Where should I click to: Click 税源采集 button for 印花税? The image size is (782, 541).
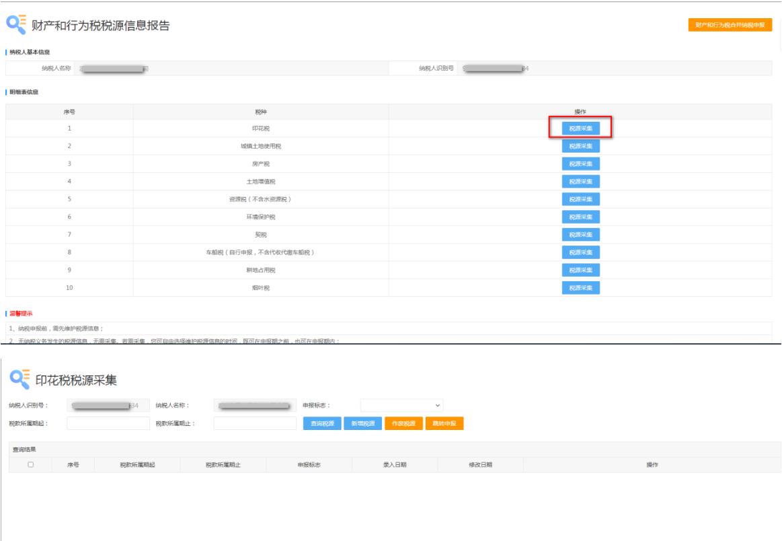580,128
